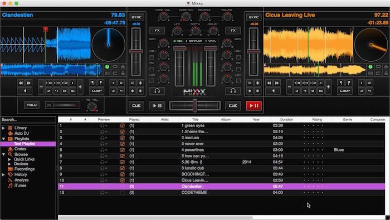Click right deck loop-in marker button
390x220 pixels.
[x=341, y=83]
